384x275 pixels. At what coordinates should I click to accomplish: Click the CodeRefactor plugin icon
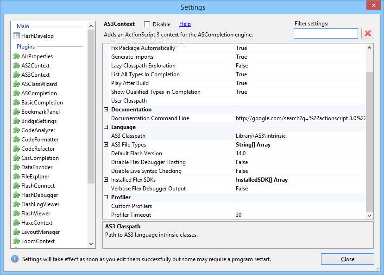point(16,149)
